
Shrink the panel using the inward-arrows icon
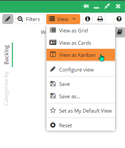coord(107,6)
